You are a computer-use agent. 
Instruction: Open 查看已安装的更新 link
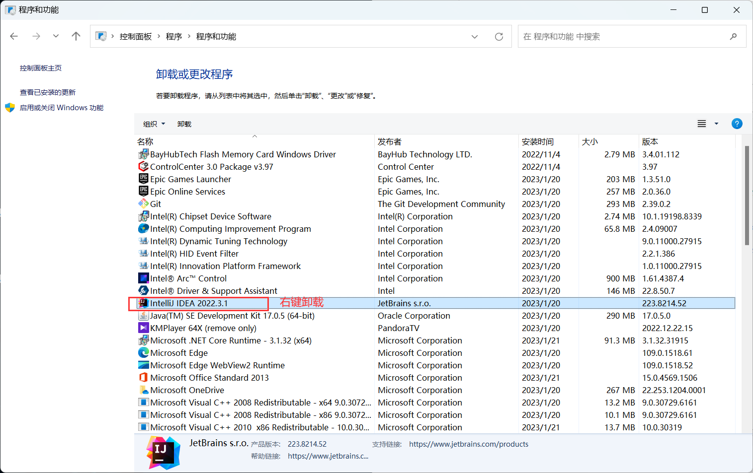tap(48, 92)
